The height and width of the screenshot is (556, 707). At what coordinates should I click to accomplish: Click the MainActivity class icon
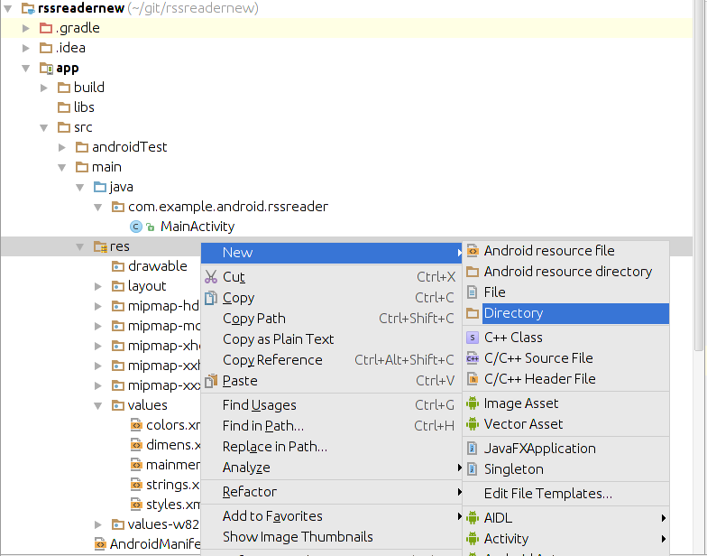click(135, 227)
